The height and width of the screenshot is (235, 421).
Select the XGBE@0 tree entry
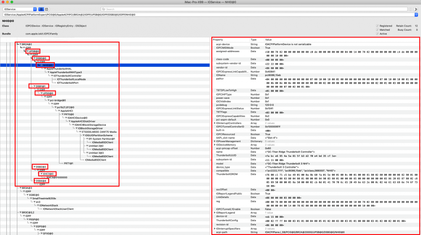pos(34,195)
